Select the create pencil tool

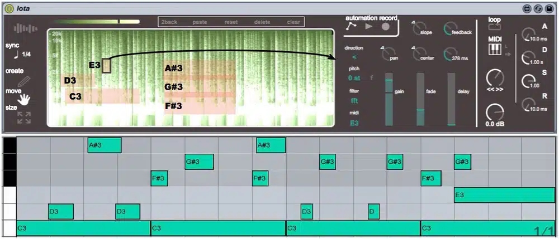pos(24,81)
